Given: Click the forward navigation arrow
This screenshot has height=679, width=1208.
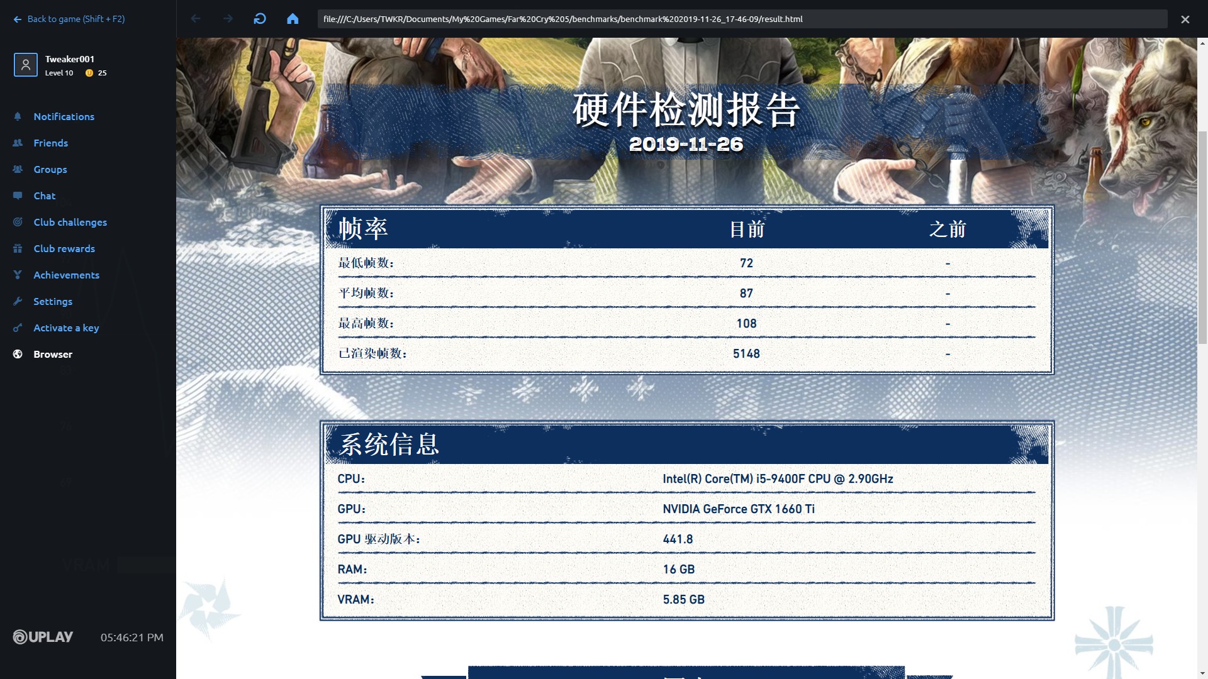Looking at the screenshot, I should click(228, 19).
